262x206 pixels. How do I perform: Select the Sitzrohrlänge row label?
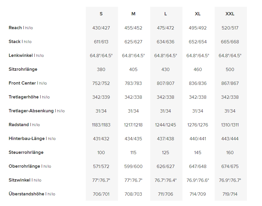[x=23, y=69]
